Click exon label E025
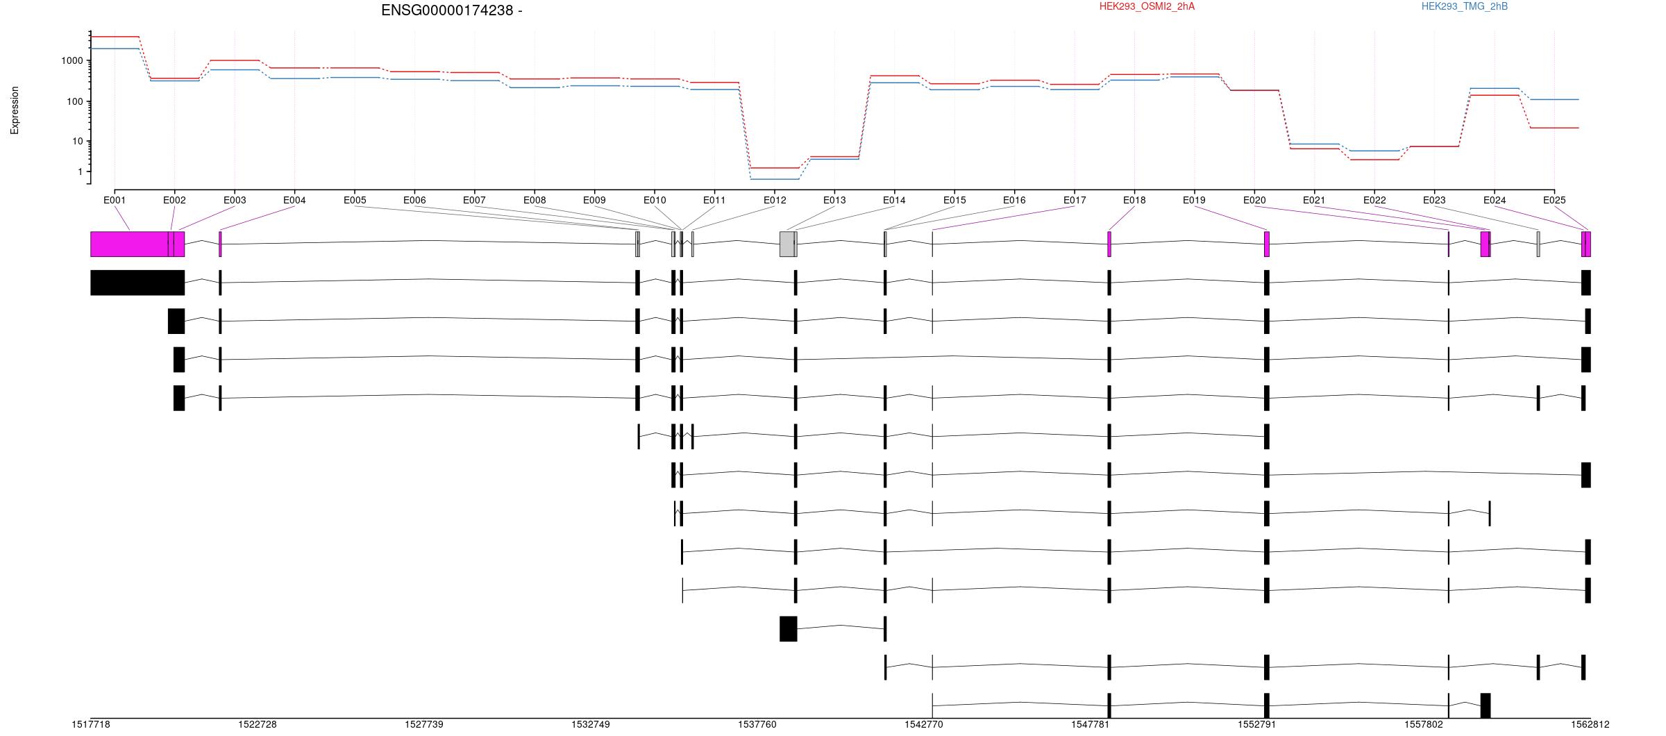 tap(1554, 200)
